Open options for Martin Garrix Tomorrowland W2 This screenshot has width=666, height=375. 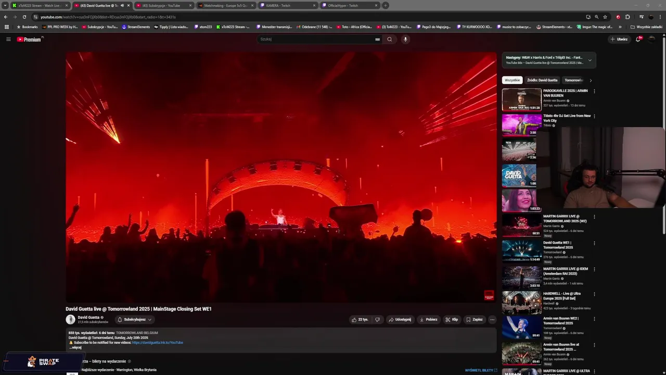click(594, 217)
